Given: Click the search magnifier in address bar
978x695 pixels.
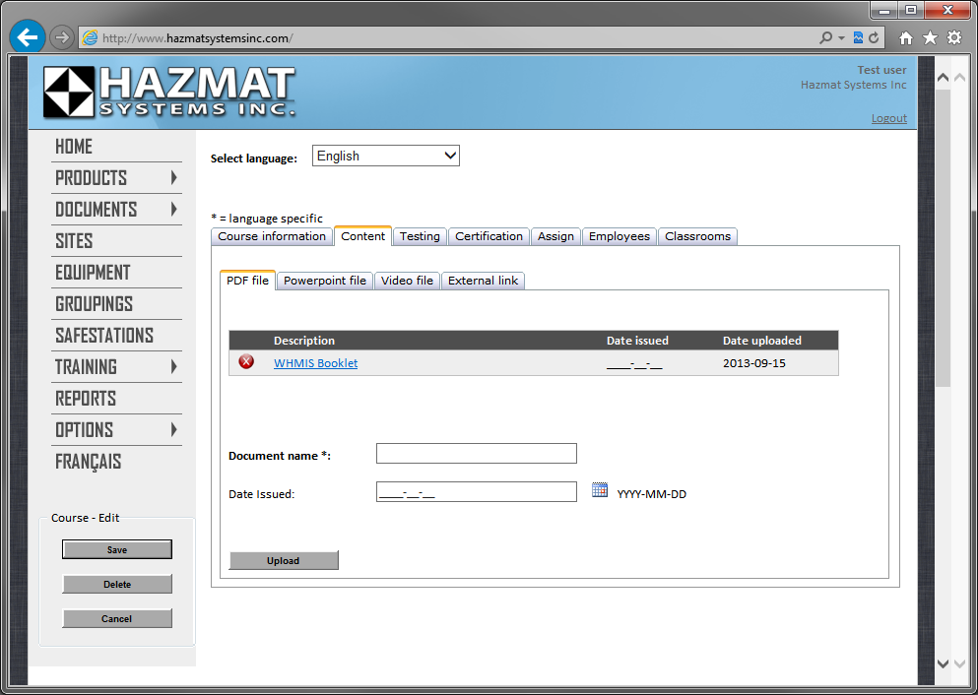Looking at the screenshot, I should (x=825, y=38).
